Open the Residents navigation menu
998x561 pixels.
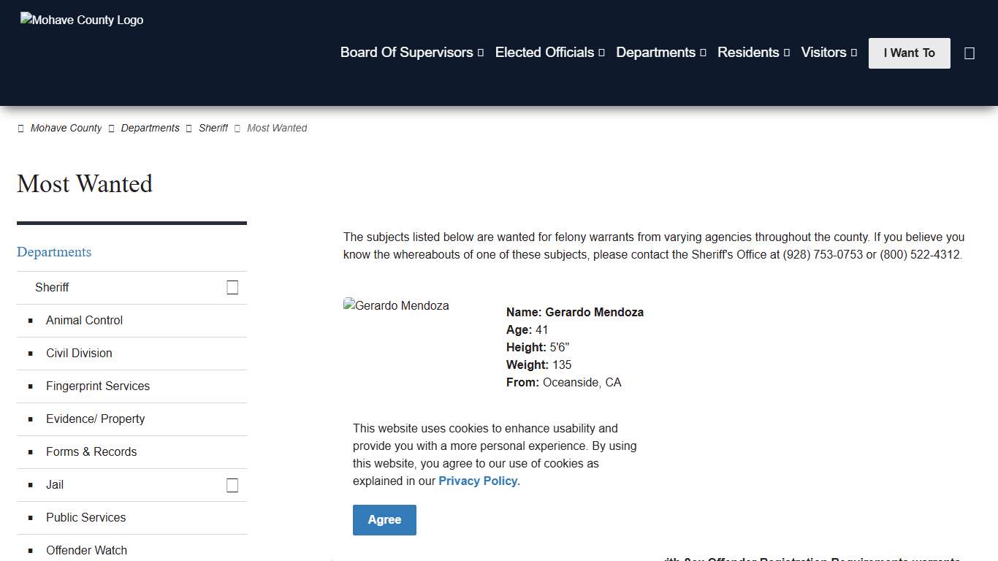click(x=753, y=53)
